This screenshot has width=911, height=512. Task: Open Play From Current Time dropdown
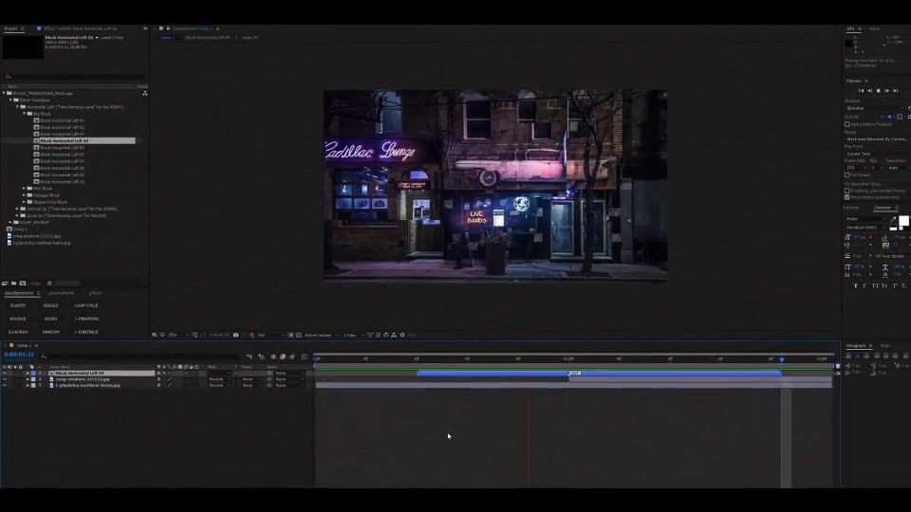coord(876,154)
